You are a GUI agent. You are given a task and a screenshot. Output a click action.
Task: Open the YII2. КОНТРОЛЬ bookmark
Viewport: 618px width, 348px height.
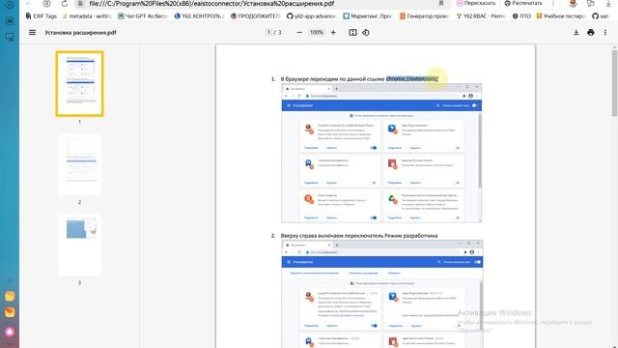click(199, 16)
